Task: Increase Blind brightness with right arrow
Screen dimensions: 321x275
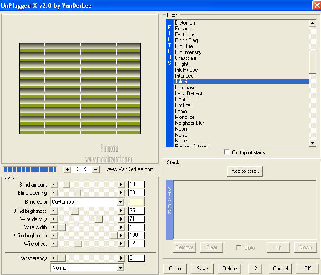Action: pos(121,211)
